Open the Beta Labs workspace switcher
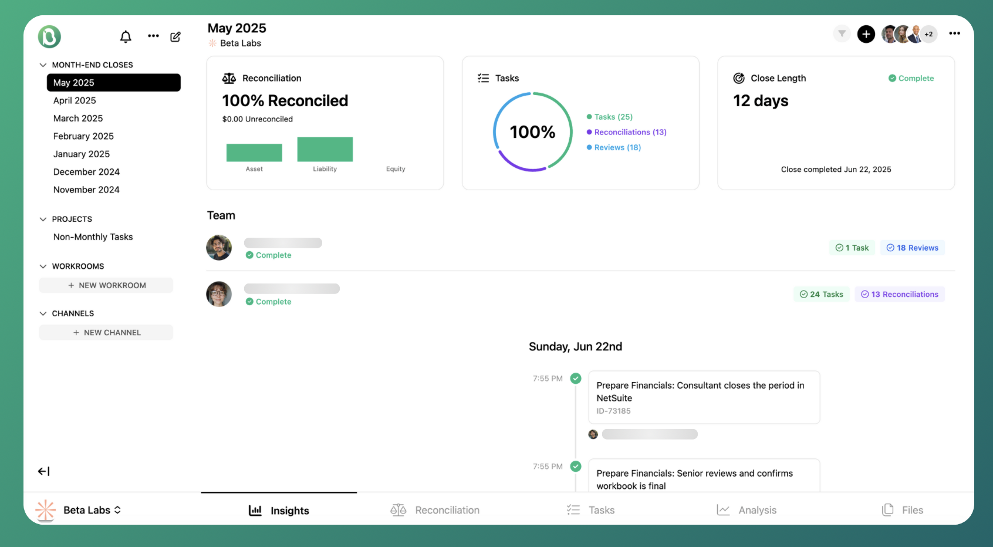This screenshot has width=993, height=547. click(x=92, y=510)
